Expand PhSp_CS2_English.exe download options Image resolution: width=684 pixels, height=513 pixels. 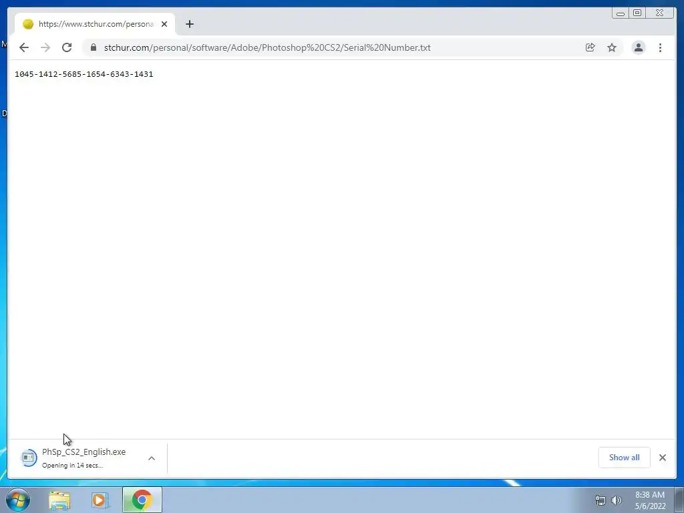pyautogui.click(x=152, y=458)
